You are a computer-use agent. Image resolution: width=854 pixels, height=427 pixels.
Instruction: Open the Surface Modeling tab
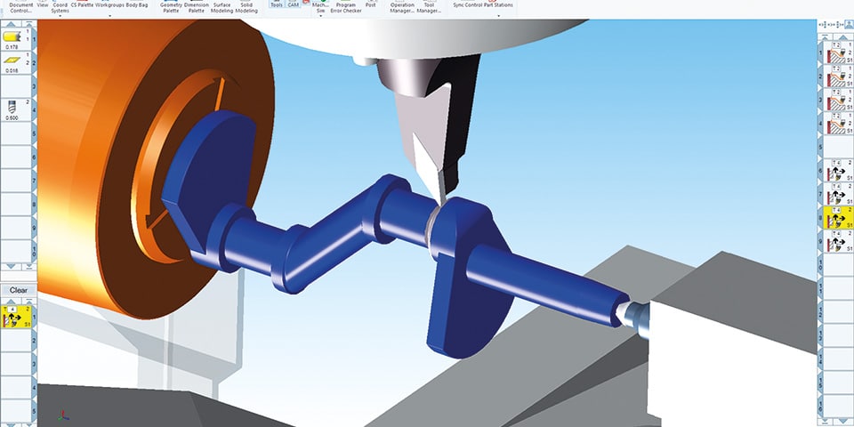(222, 8)
